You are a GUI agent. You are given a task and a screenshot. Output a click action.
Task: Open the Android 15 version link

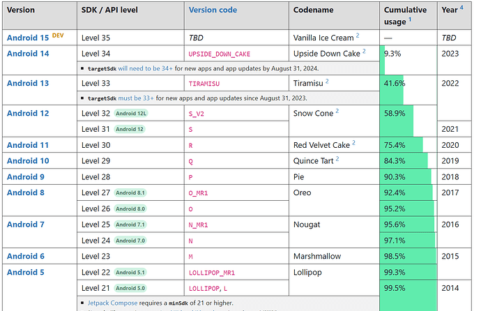[28, 37]
